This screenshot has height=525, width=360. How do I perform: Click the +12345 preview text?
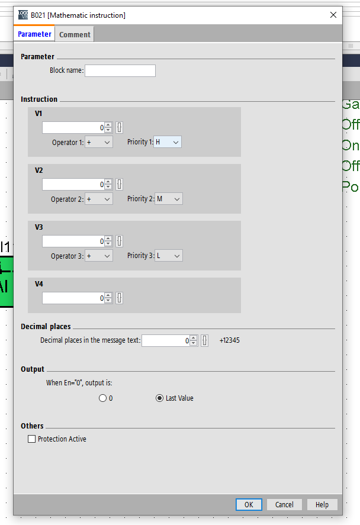[230, 340]
